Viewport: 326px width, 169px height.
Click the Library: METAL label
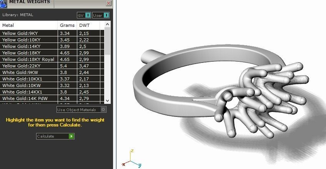18,15
